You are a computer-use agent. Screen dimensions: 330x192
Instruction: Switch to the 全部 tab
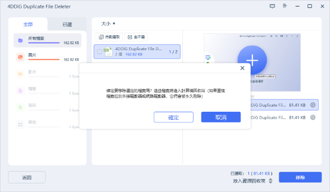28,24
